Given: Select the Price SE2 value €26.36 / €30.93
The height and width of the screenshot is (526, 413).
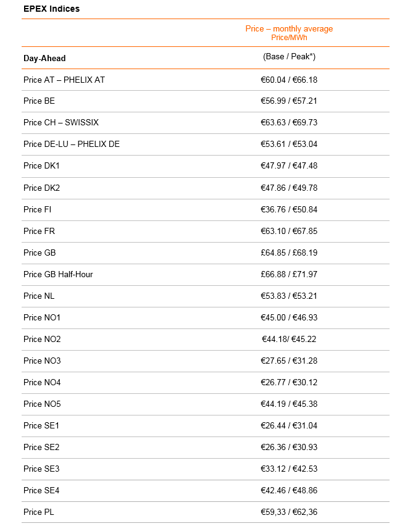Looking at the screenshot, I should (289, 447).
